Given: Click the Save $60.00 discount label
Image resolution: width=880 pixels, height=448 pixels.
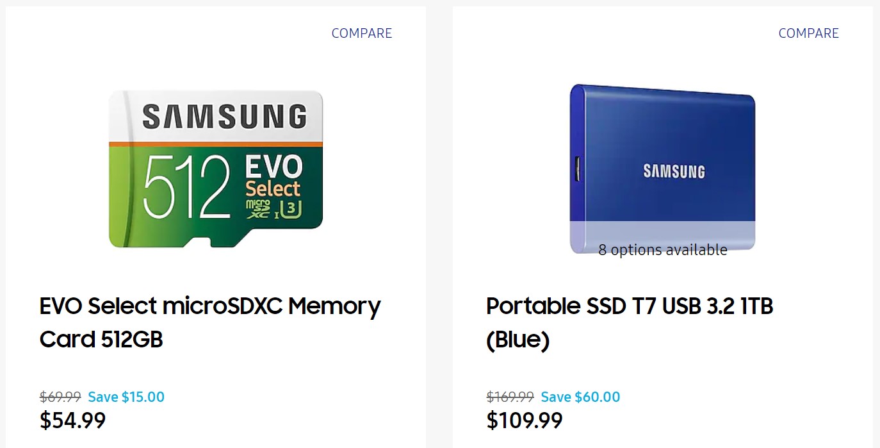Looking at the screenshot, I should [x=580, y=397].
